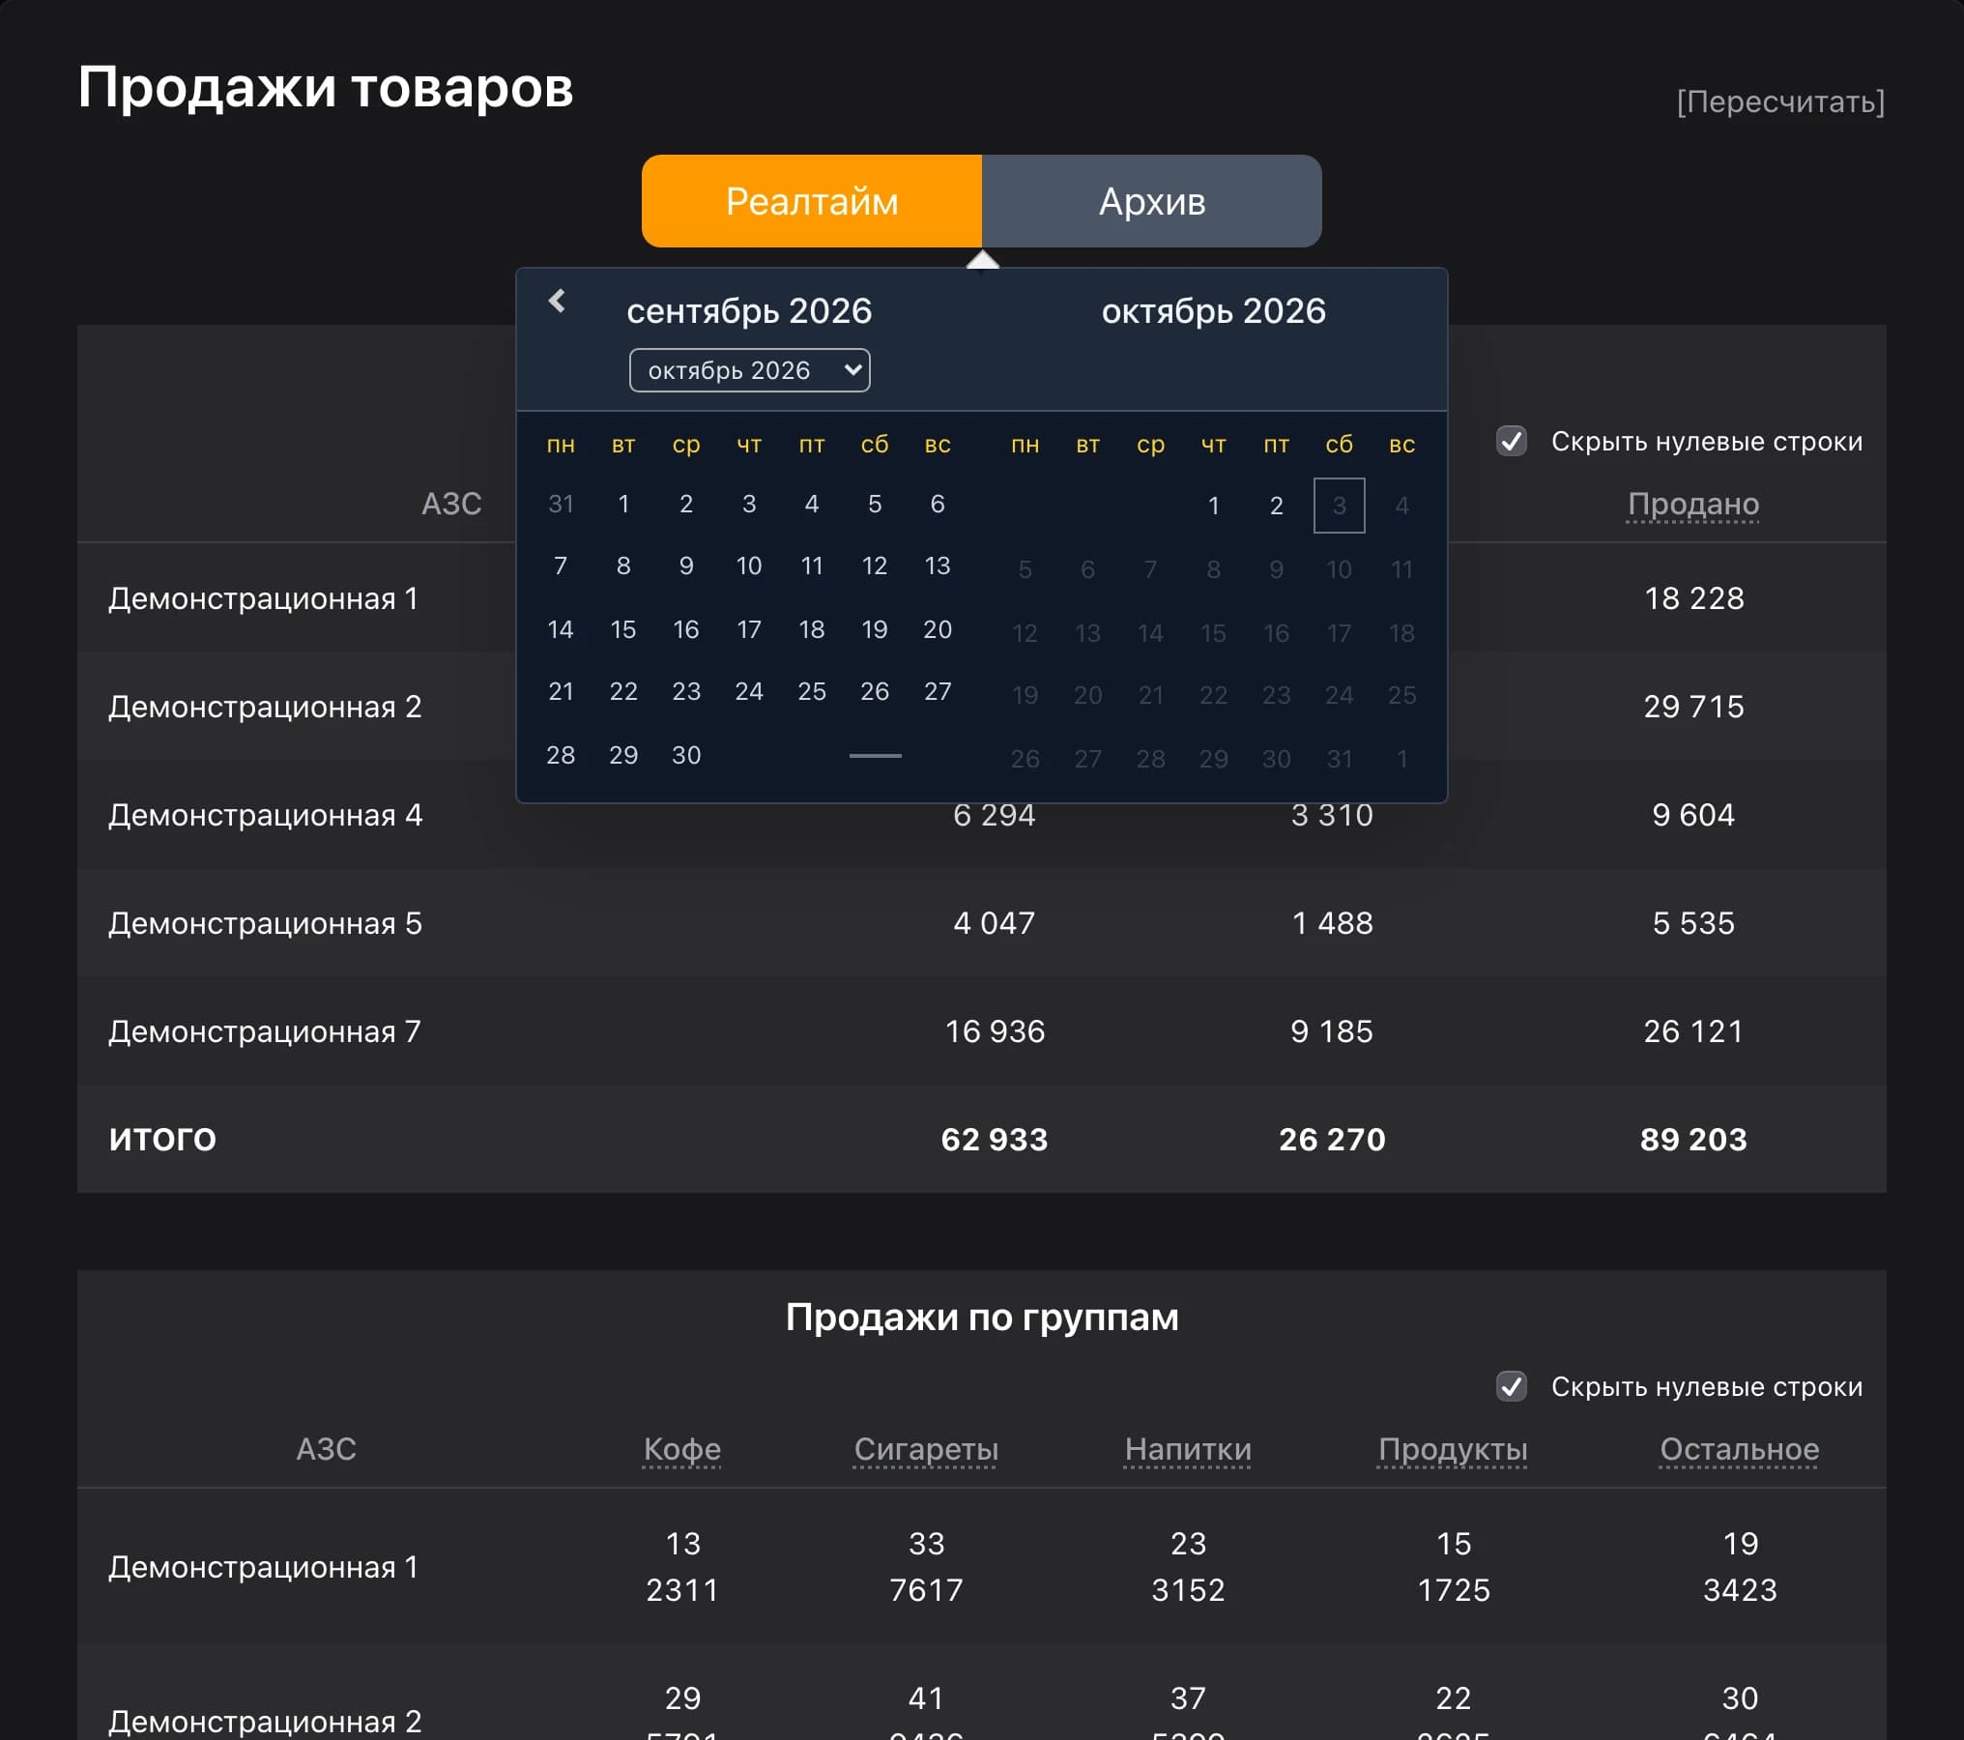This screenshot has height=1740, width=1964.
Task: Click the value 26 270
Action: [x=1332, y=1140]
